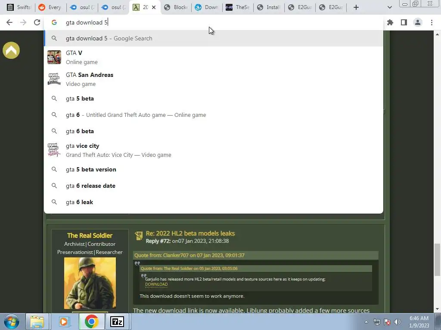The image size is (441, 330).
Task: Click the forward navigation arrow
Action: point(23,22)
